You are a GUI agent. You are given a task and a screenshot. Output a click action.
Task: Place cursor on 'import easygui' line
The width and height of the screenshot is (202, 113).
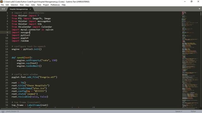tap(21, 32)
